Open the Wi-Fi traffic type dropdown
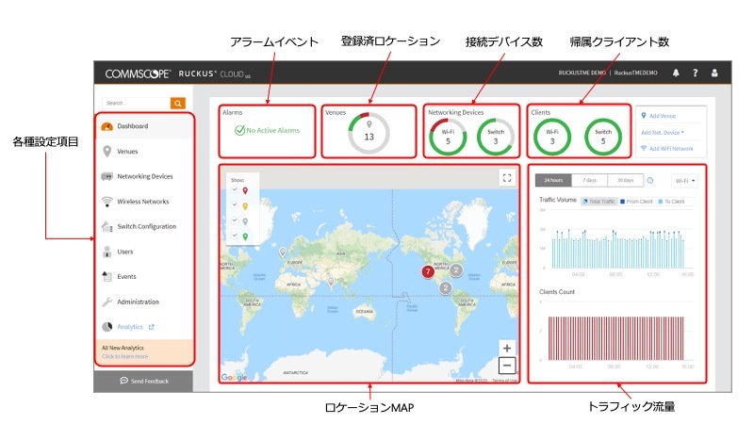754x424 pixels. pyautogui.click(x=685, y=180)
